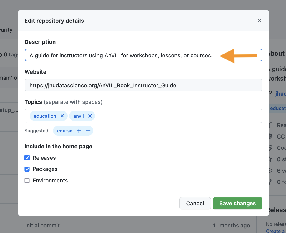Image resolution: width=286 pixels, height=233 pixels.
Task: Click Save changes button
Action: coord(237,203)
